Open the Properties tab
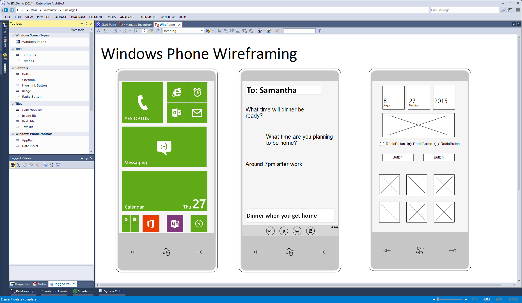The image size is (522, 303). click(20, 284)
